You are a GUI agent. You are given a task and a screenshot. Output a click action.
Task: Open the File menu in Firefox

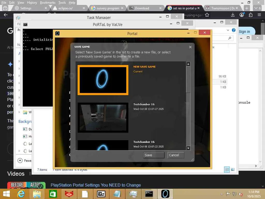[4, 3]
